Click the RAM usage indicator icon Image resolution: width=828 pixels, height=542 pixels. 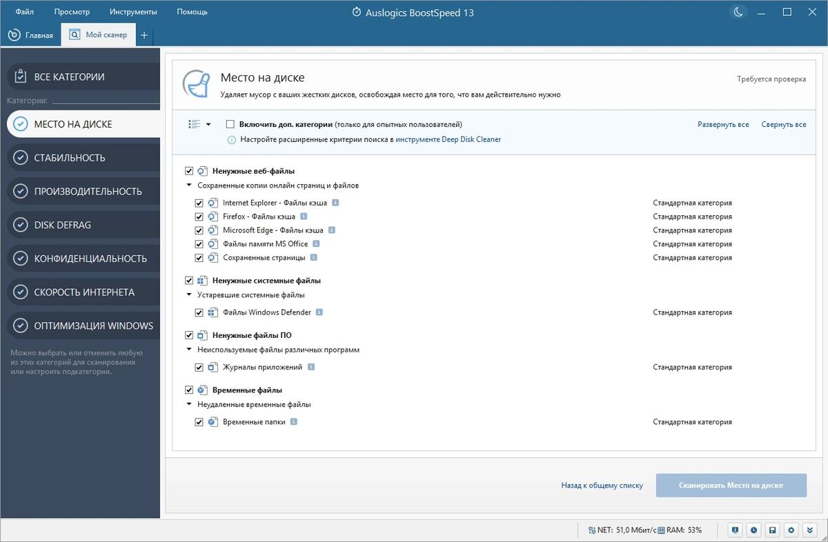point(661,530)
